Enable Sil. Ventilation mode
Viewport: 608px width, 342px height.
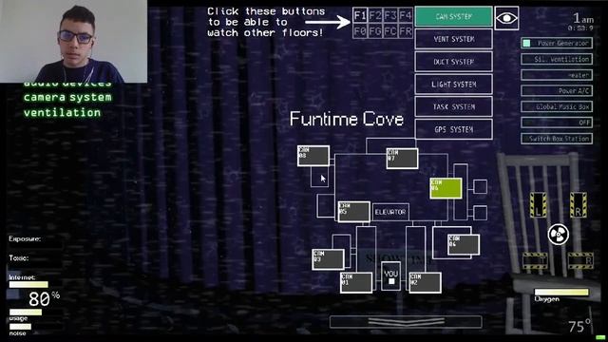(x=557, y=59)
